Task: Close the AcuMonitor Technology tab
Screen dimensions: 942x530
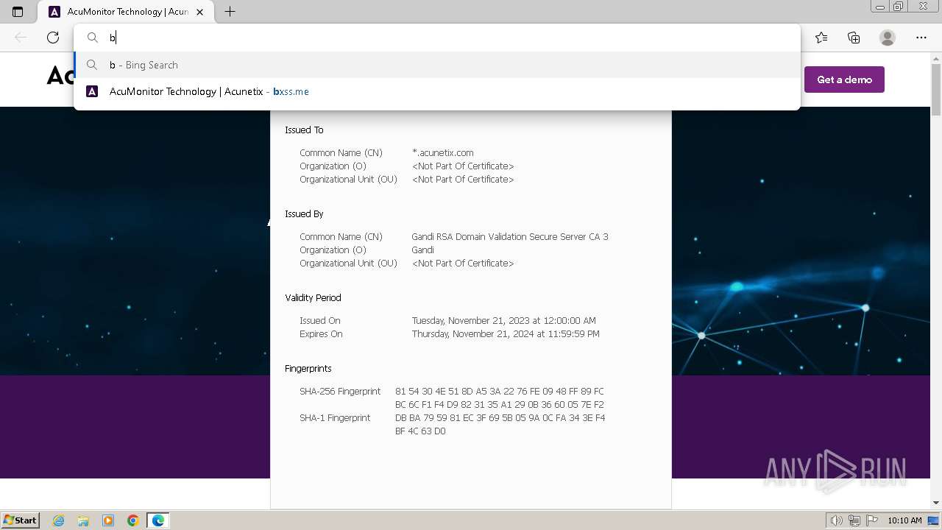Action: 199,12
